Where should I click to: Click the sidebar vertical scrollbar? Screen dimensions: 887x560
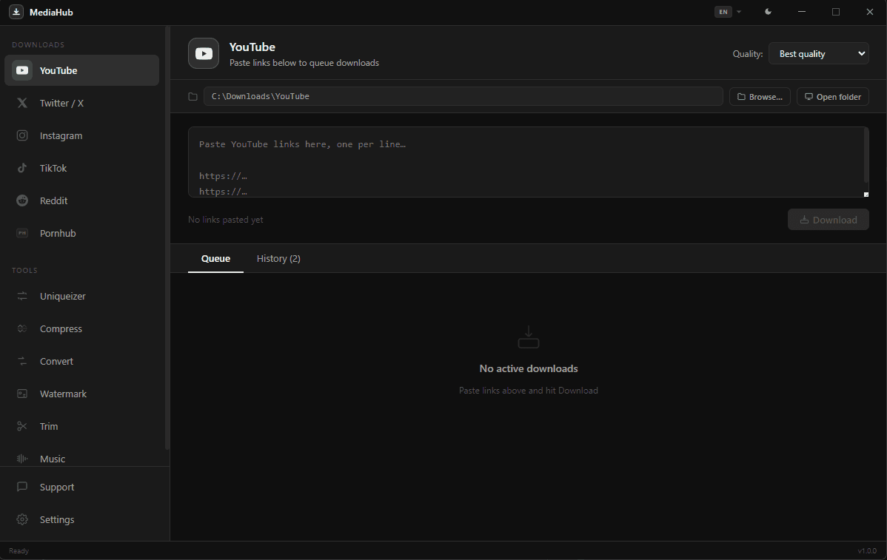coord(167,237)
